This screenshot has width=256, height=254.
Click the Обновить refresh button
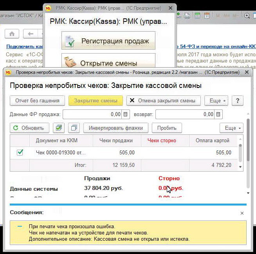(29, 128)
